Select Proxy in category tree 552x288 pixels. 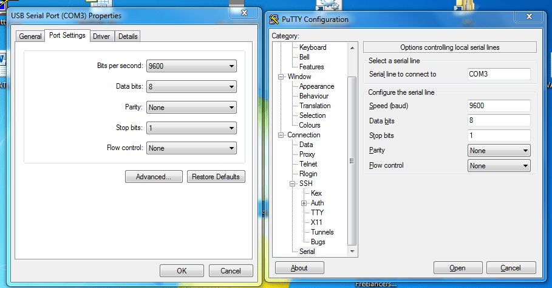coord(307,154)
